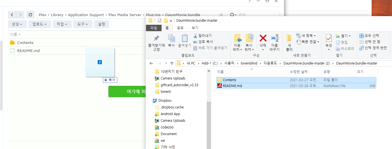Click the 히스토리 history command
The width and height of the screenshot is (392, 149).
[345, 49]
